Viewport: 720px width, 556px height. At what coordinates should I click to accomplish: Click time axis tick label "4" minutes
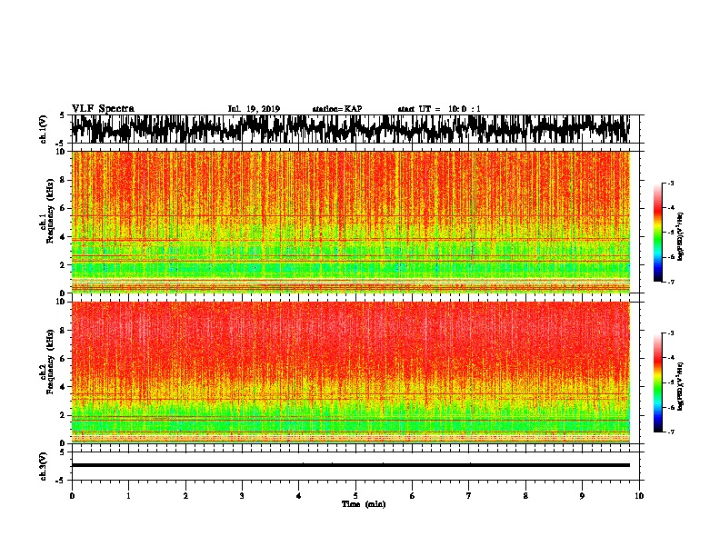click(299, 495)
